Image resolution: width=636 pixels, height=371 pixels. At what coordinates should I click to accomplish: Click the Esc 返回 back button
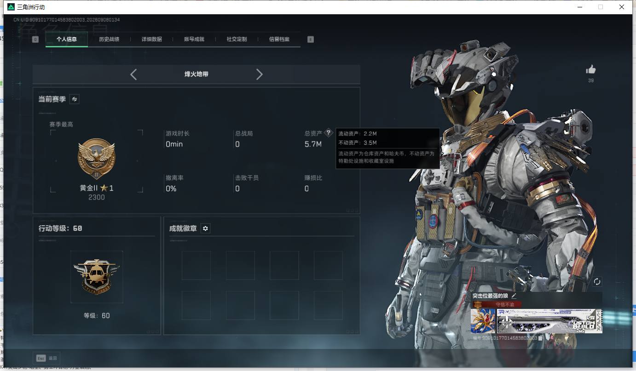[46, 358]
